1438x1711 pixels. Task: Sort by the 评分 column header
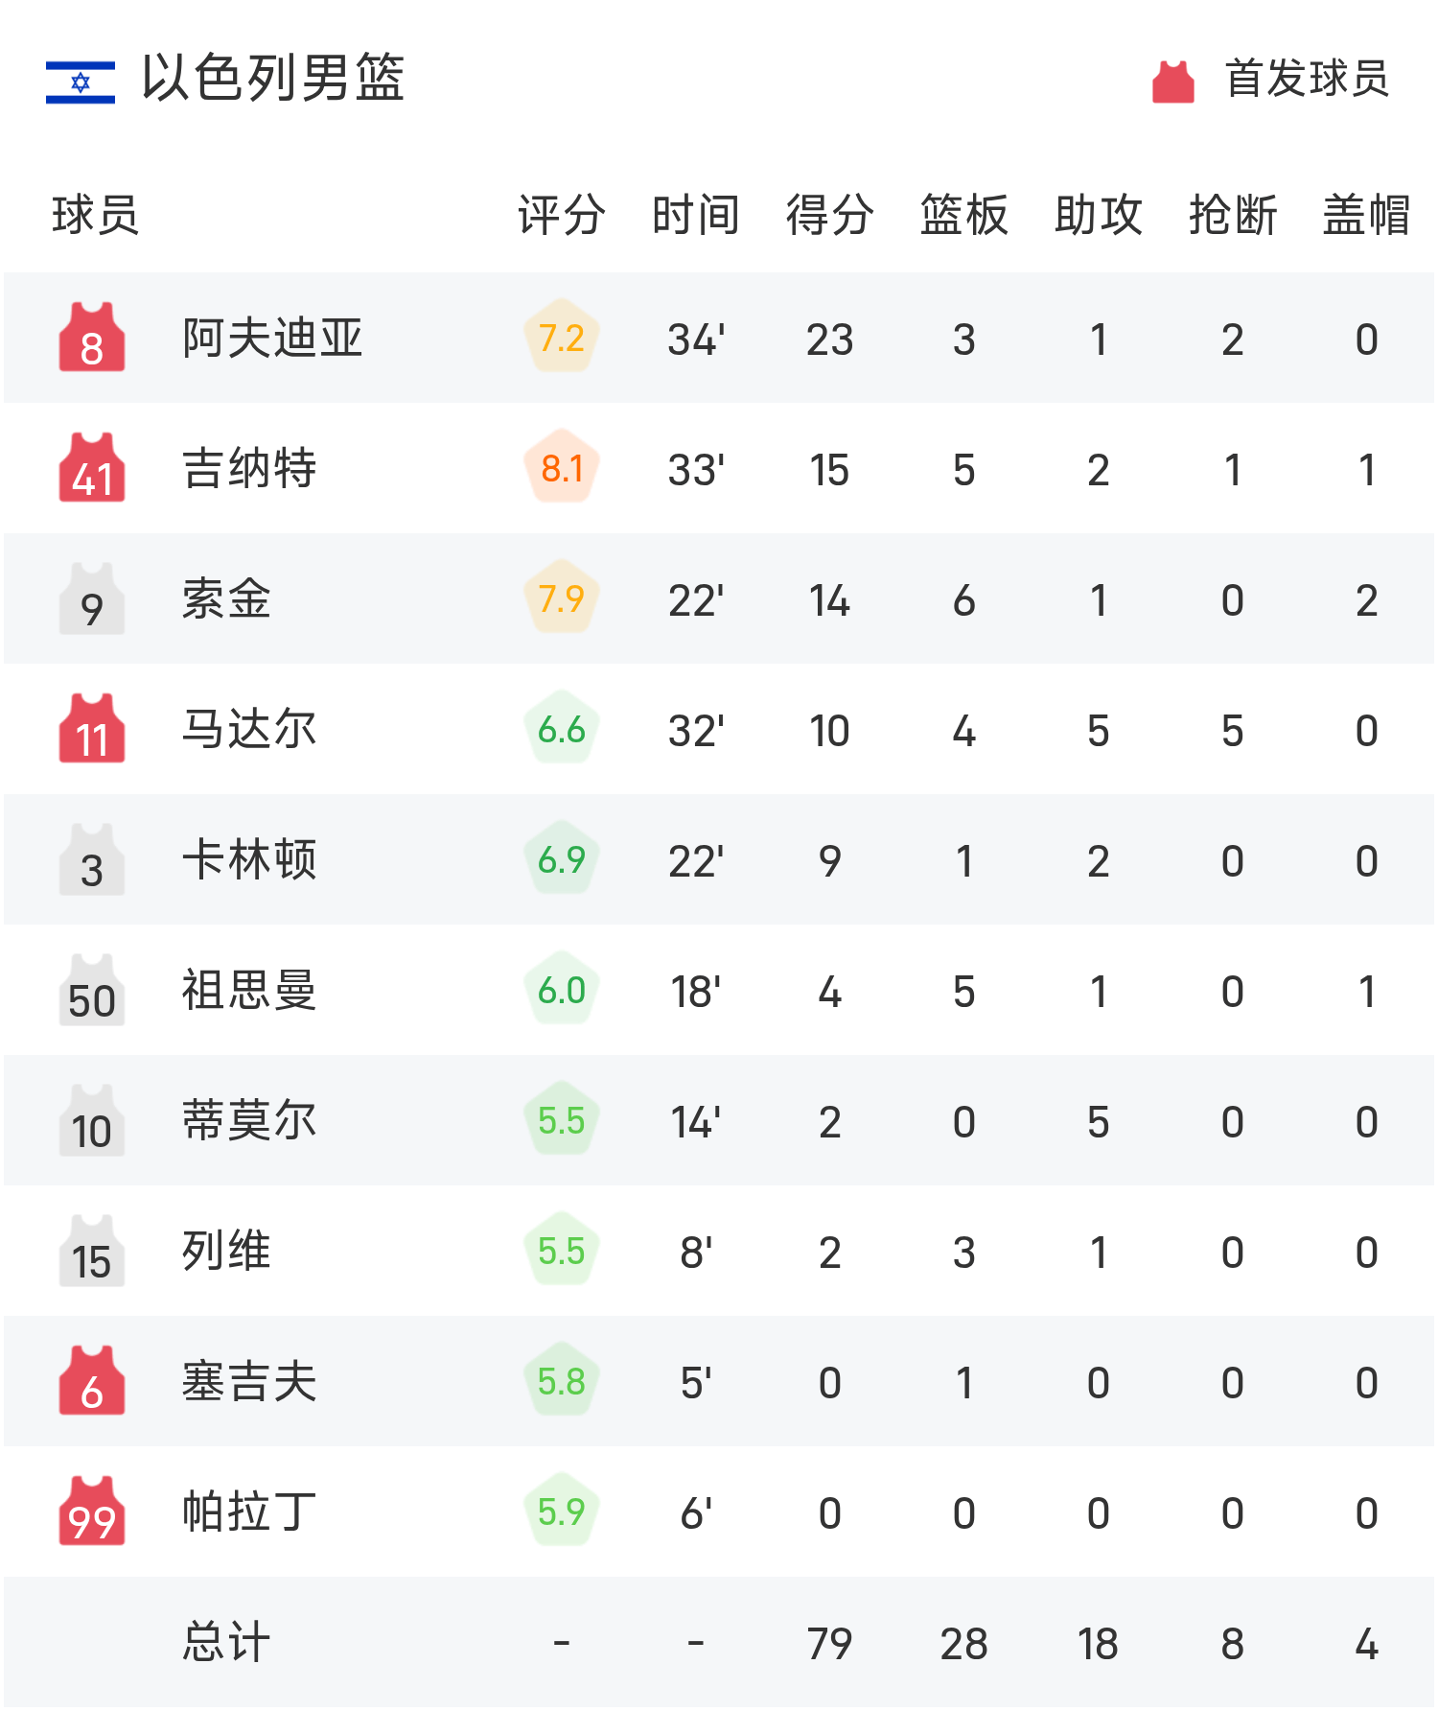[x=562, y=215]
